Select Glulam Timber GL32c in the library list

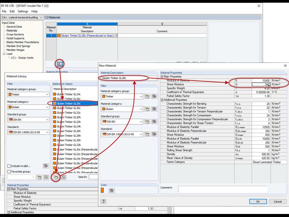(75, 113)
